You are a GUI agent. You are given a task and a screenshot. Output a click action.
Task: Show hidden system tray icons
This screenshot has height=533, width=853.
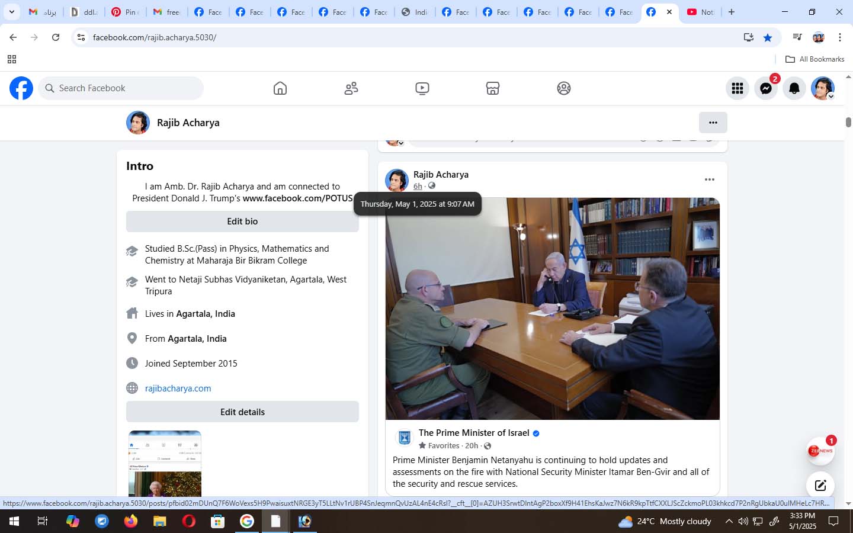[729, 521]
